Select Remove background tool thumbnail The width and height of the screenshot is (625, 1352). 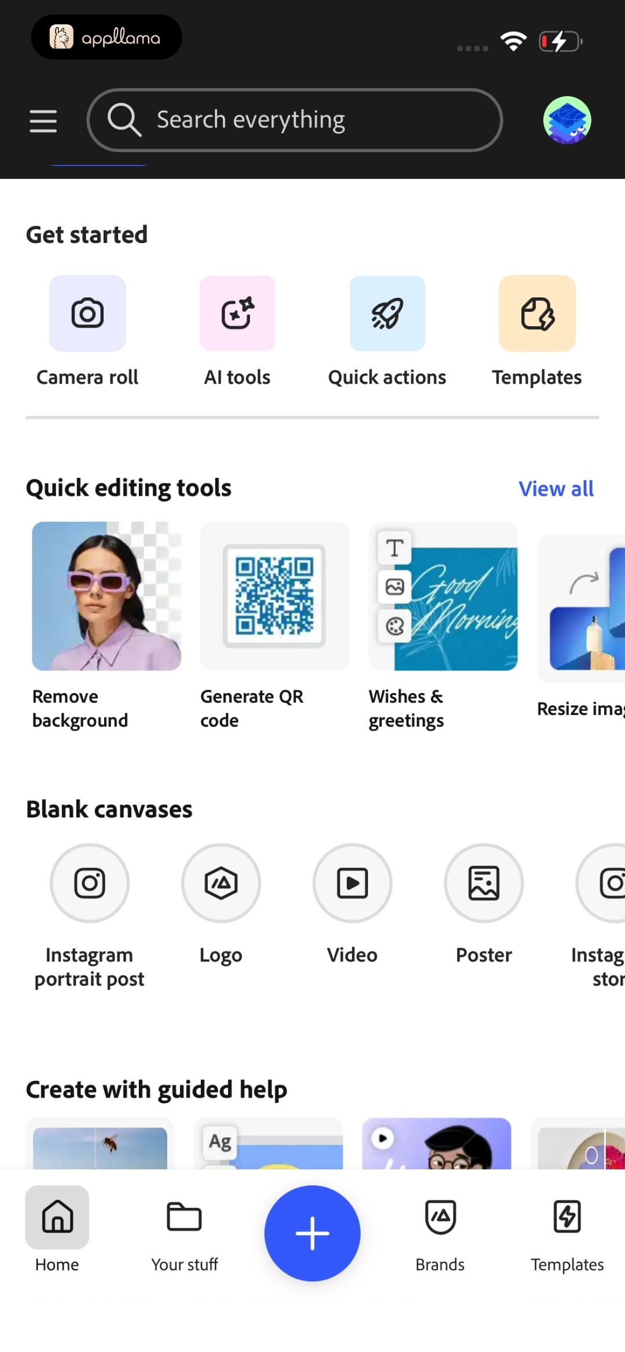point(106,596)
